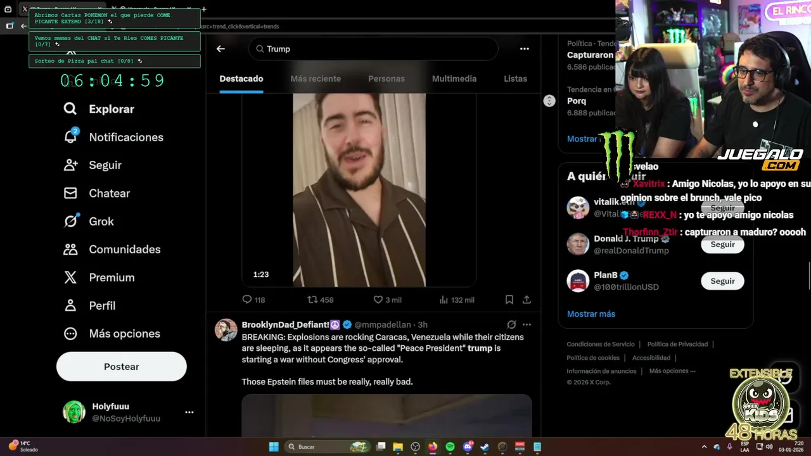
Task: Share the video post
Action: (527, 300)
